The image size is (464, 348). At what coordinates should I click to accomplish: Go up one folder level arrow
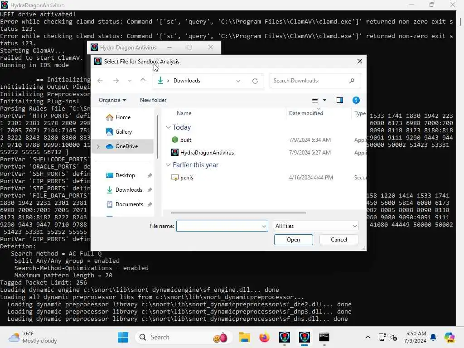coord(143,81)
